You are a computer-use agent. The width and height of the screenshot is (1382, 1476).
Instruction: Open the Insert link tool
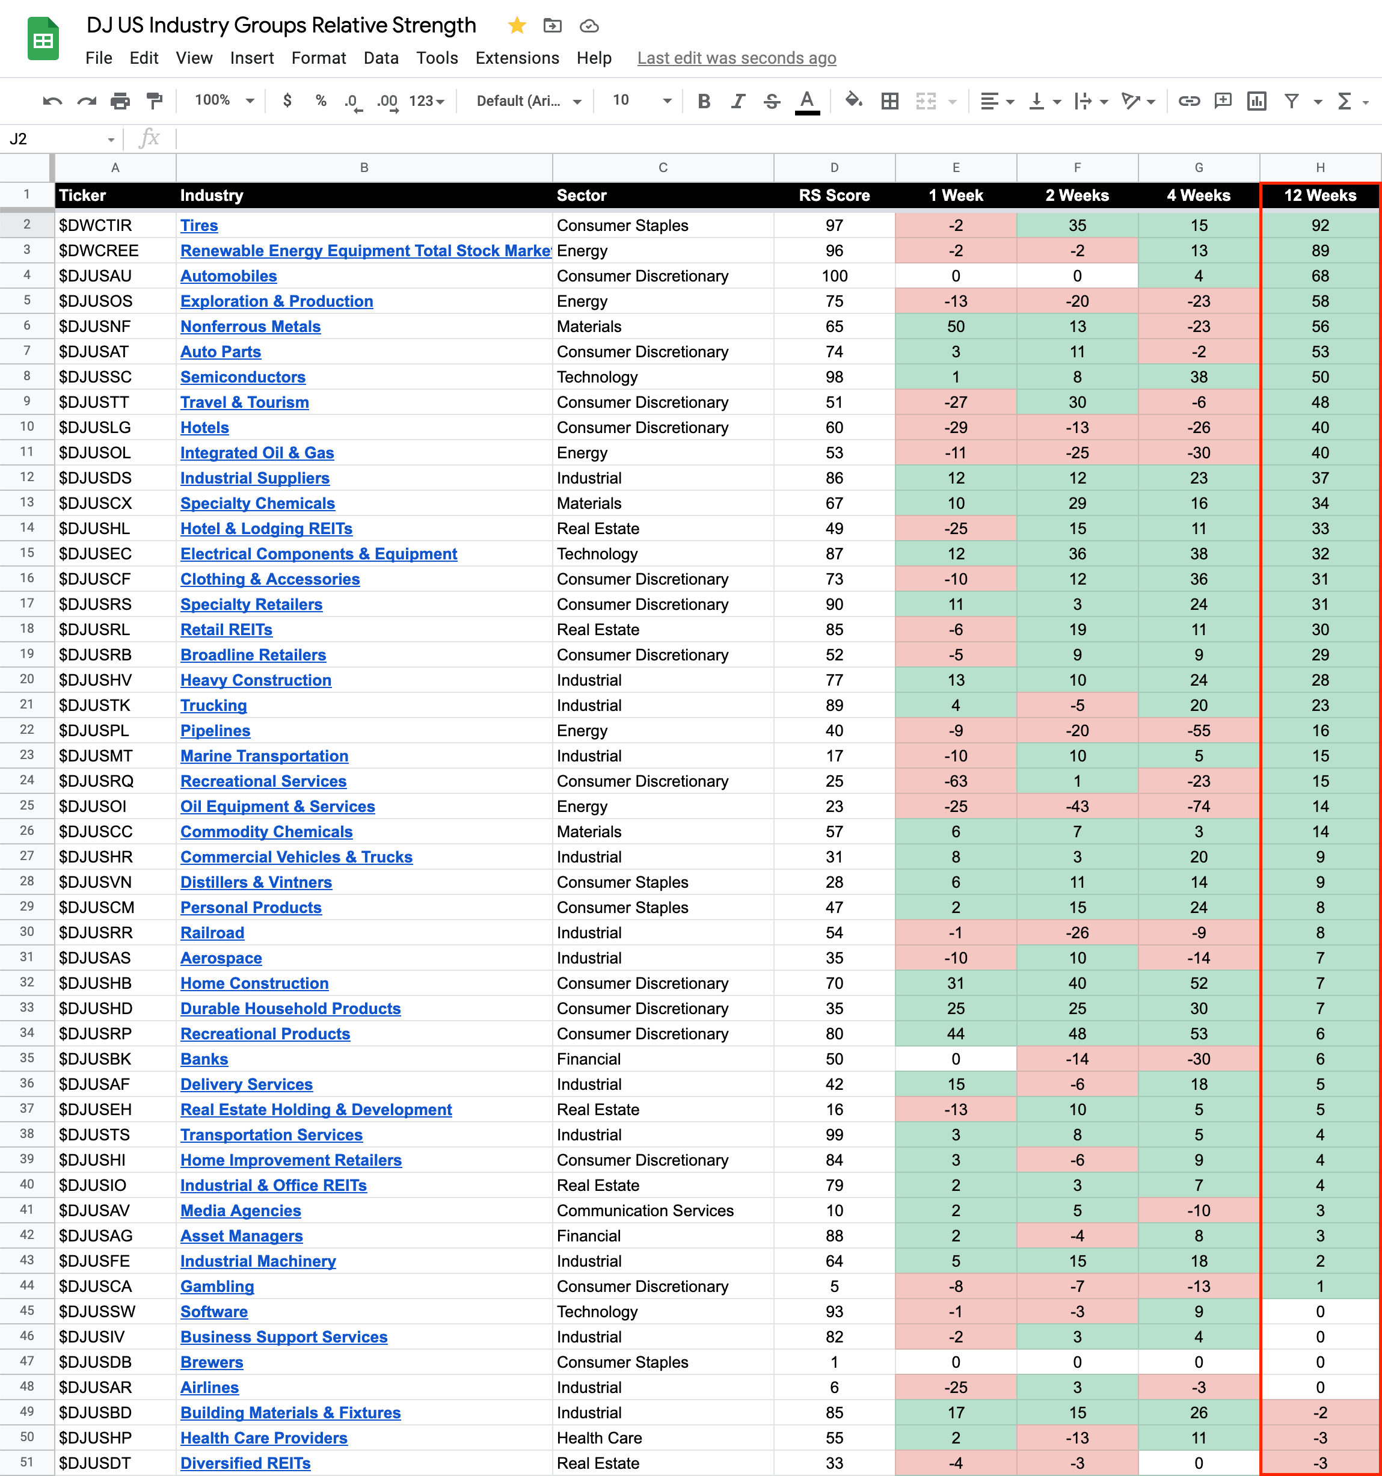[1189, 101]
